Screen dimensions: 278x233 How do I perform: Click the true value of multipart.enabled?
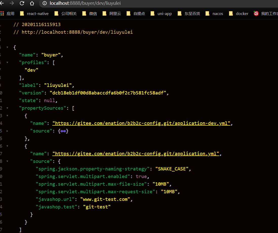click(141, 177)
